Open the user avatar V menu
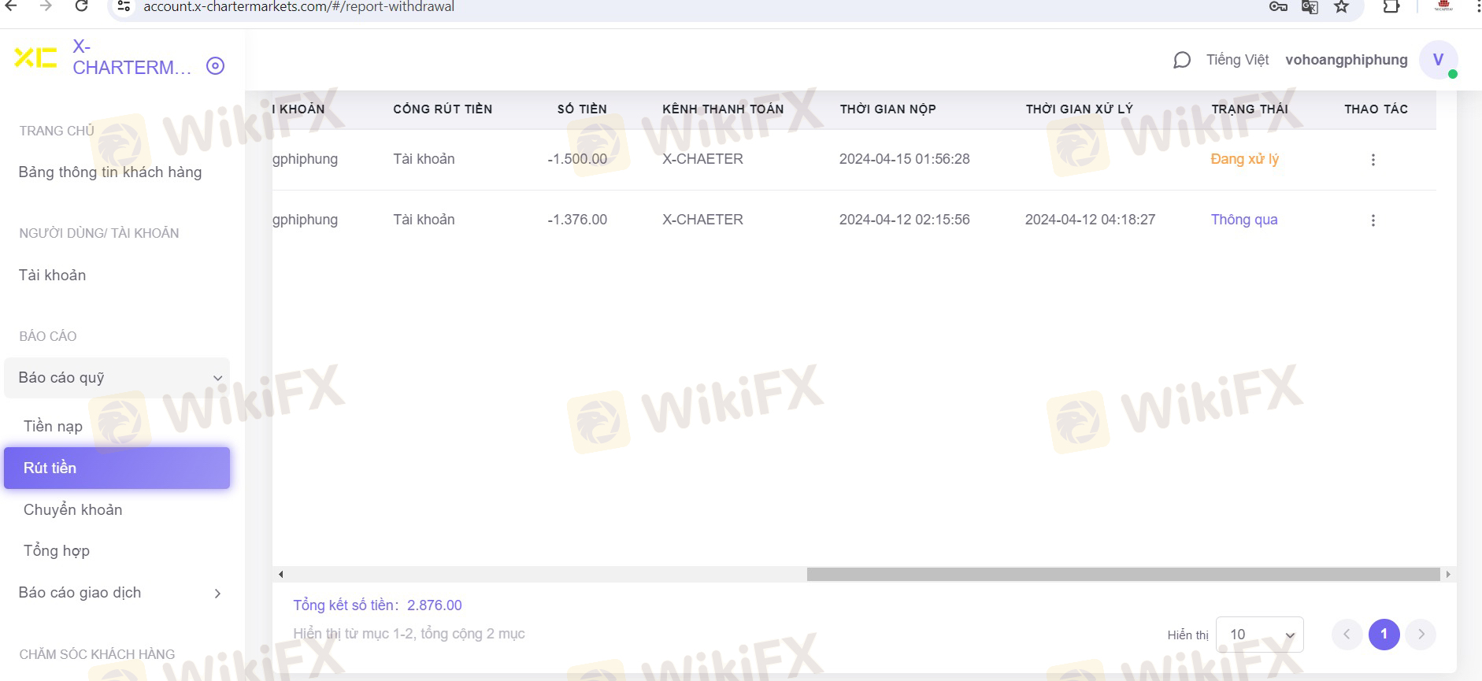 (1438, 60)
